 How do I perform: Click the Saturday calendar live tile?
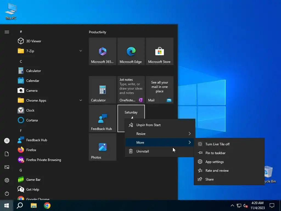pyautogui.click(x=131, y=112)
